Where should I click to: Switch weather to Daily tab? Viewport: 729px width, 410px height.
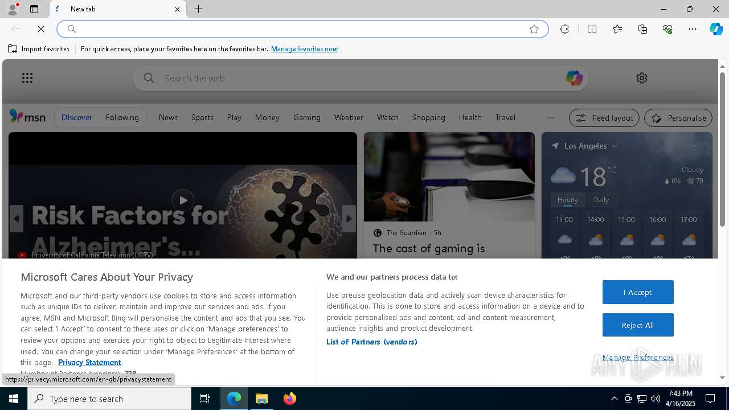pos(601,200)
